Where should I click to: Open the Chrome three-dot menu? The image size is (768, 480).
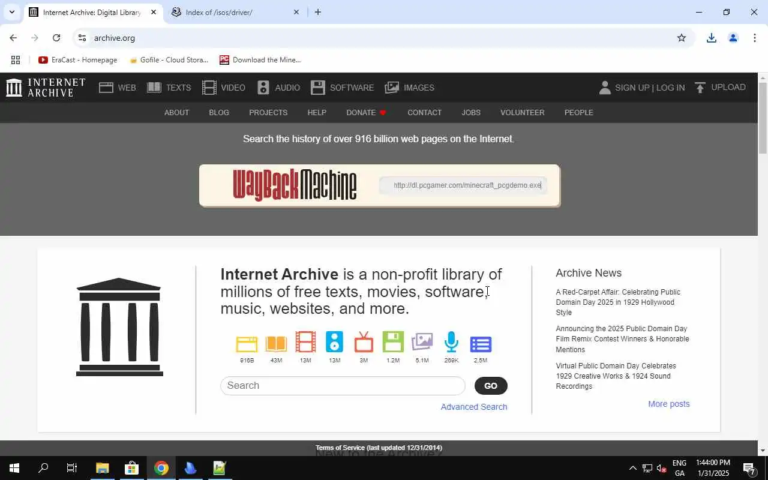pyautogui.click(x=755, y=38)
